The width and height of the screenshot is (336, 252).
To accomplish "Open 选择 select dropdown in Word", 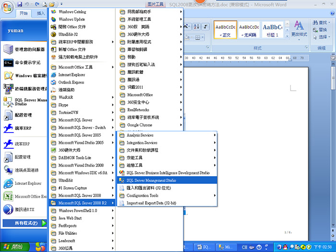I will (321, 37).
